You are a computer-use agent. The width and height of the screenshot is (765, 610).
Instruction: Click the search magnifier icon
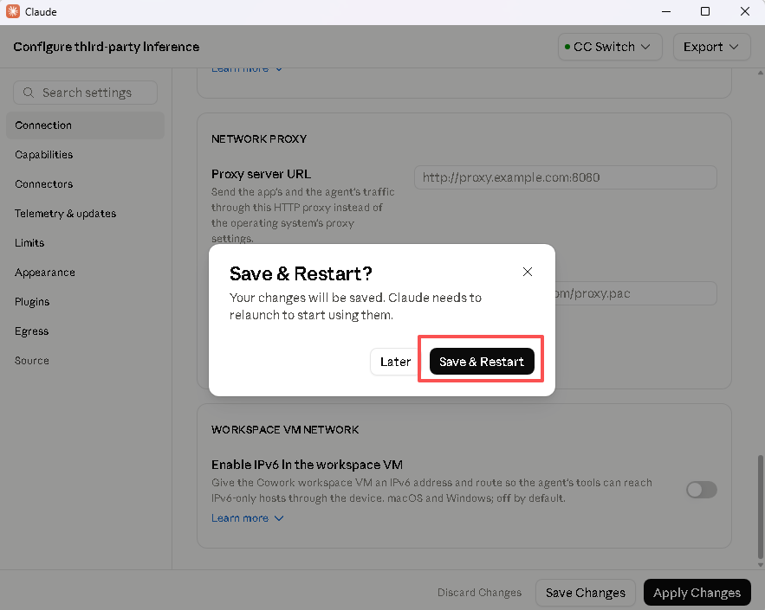click(29, 93)
